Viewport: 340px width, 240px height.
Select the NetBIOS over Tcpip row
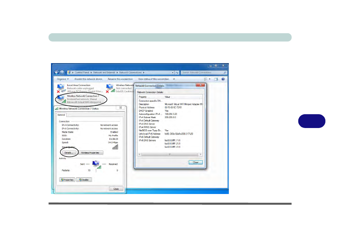[x=170, y=131]
